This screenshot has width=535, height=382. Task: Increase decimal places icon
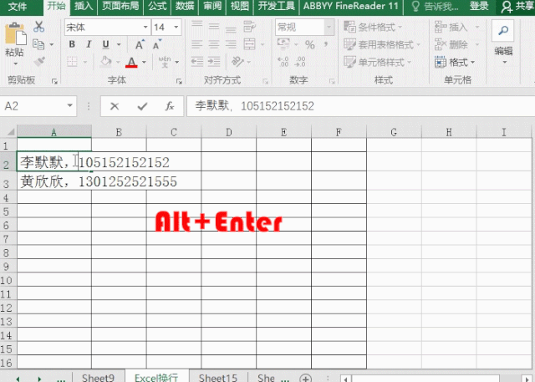pos(283,62)
